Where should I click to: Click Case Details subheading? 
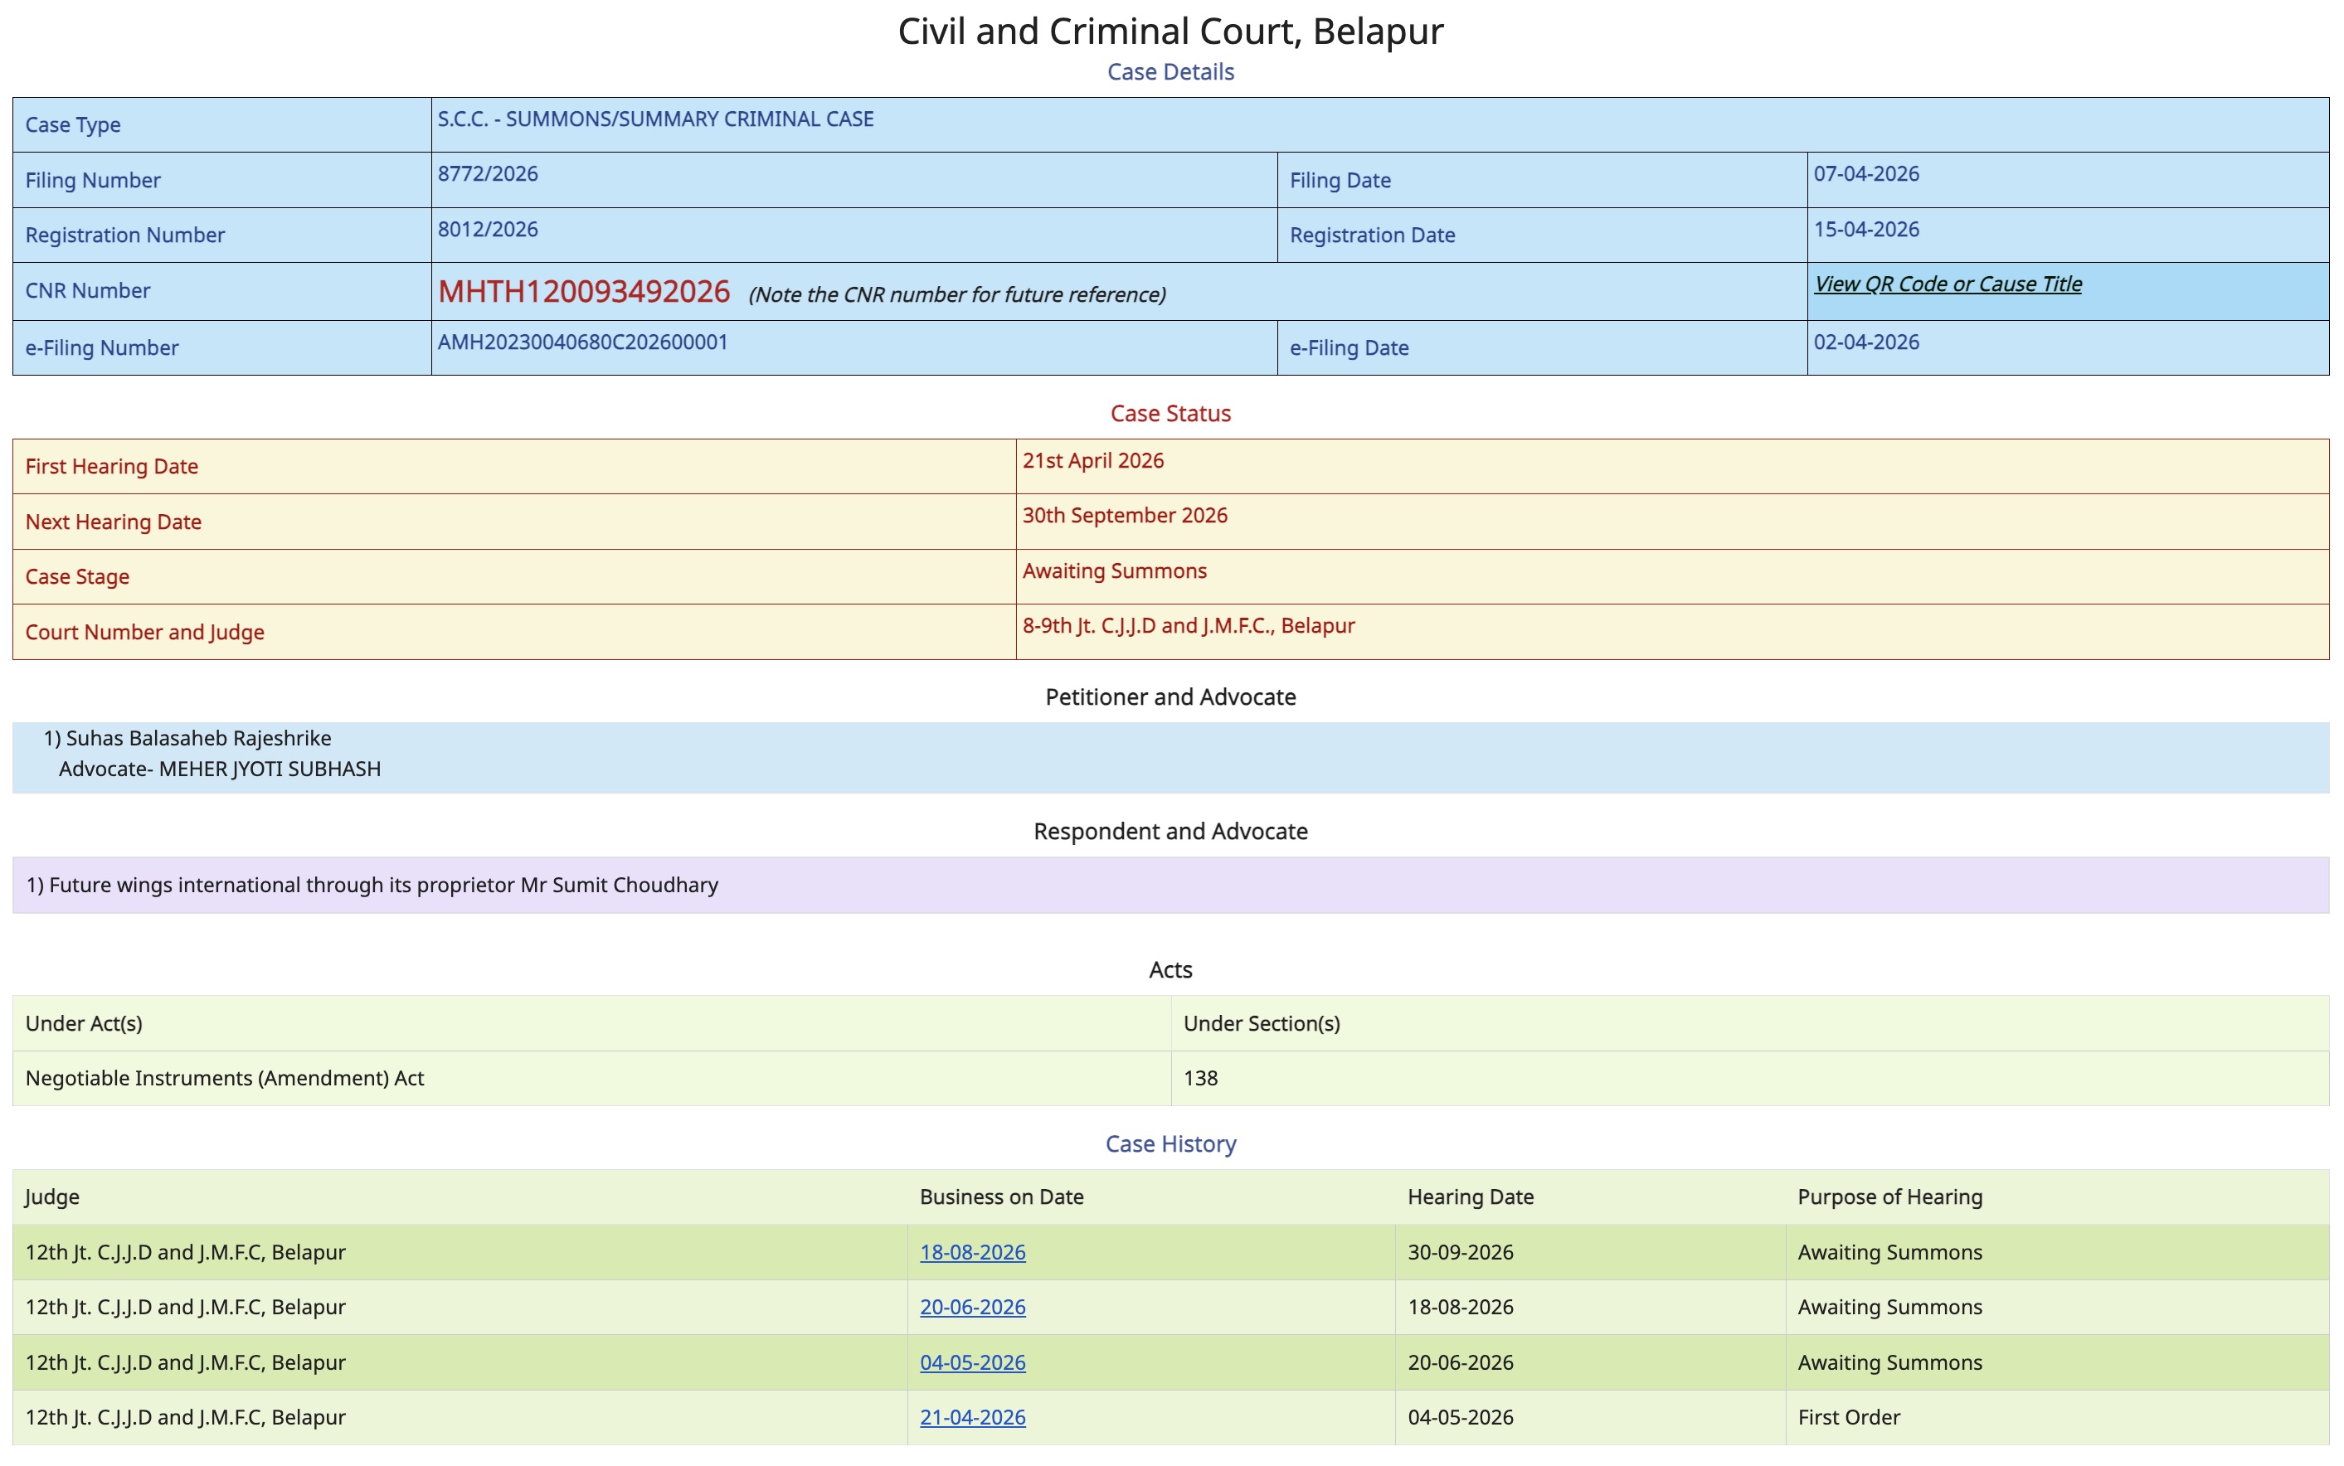pyautogui.click(x=1170, y=72)
